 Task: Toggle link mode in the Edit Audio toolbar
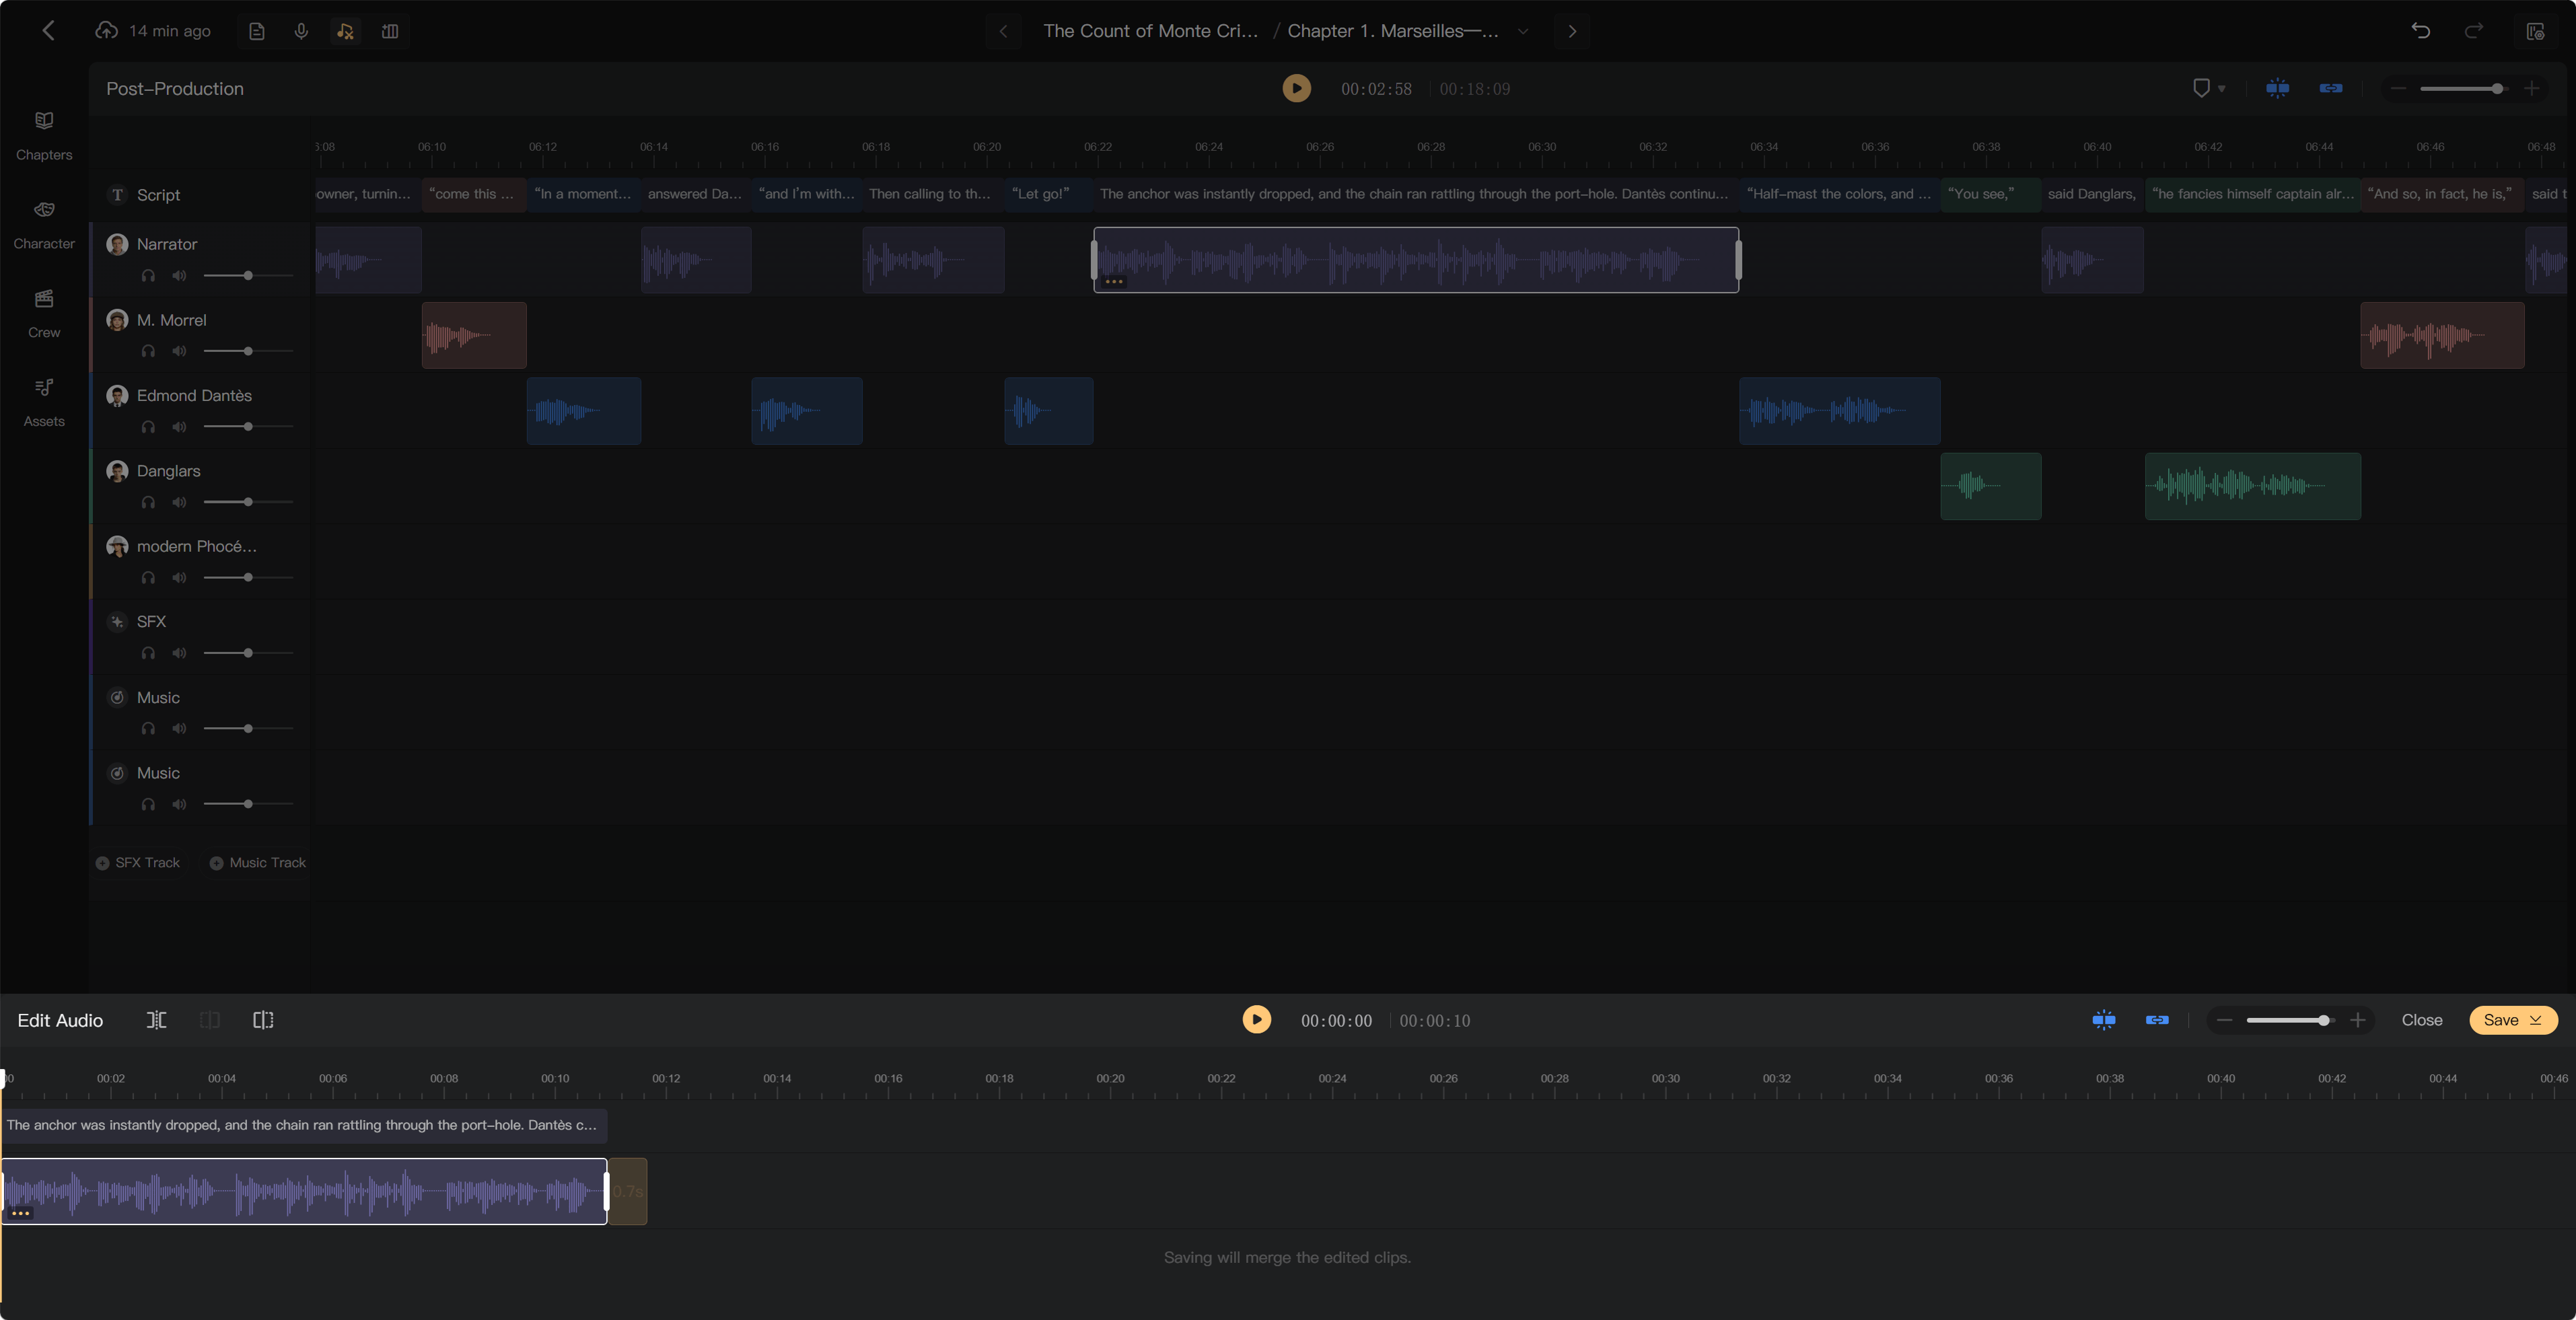point(2157,1020)
